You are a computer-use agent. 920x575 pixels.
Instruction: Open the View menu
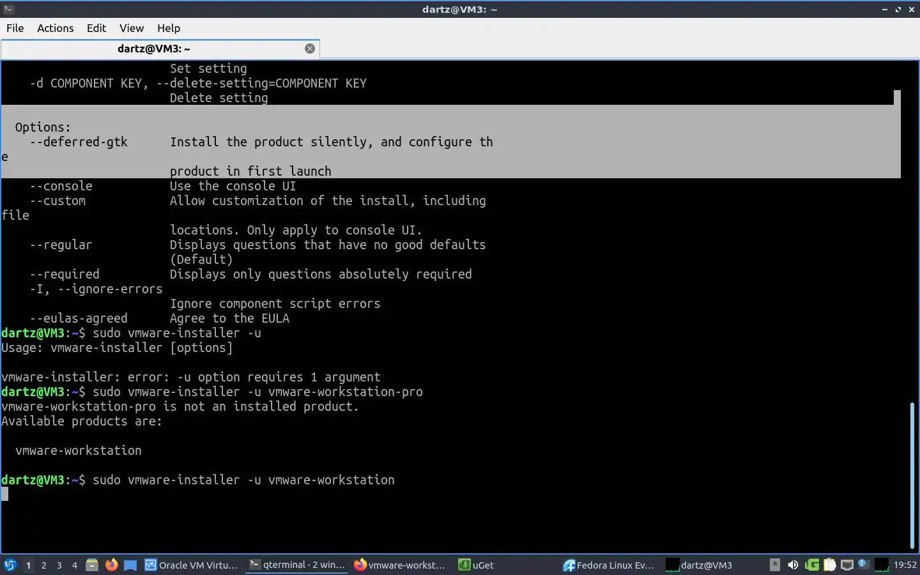(x=131, y=28)
